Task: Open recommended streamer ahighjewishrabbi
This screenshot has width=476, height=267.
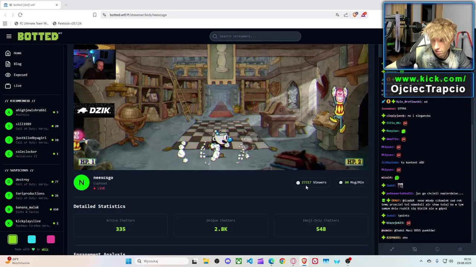Action: [x=32, y=112]
